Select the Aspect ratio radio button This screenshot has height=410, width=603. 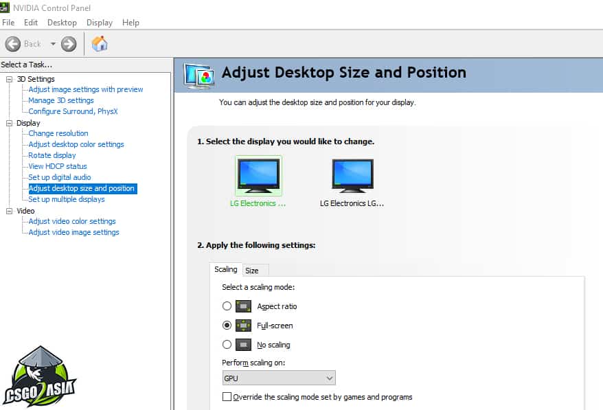(227, 306)
